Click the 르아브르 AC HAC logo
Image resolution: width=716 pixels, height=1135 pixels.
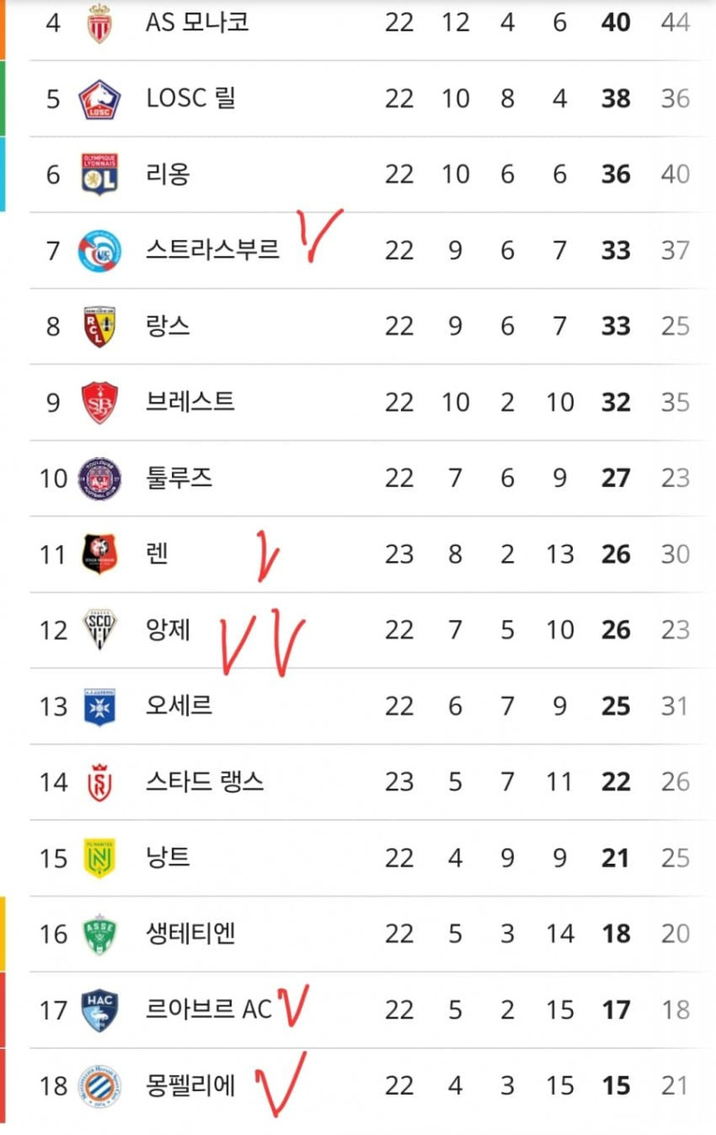coord(98,1011)
